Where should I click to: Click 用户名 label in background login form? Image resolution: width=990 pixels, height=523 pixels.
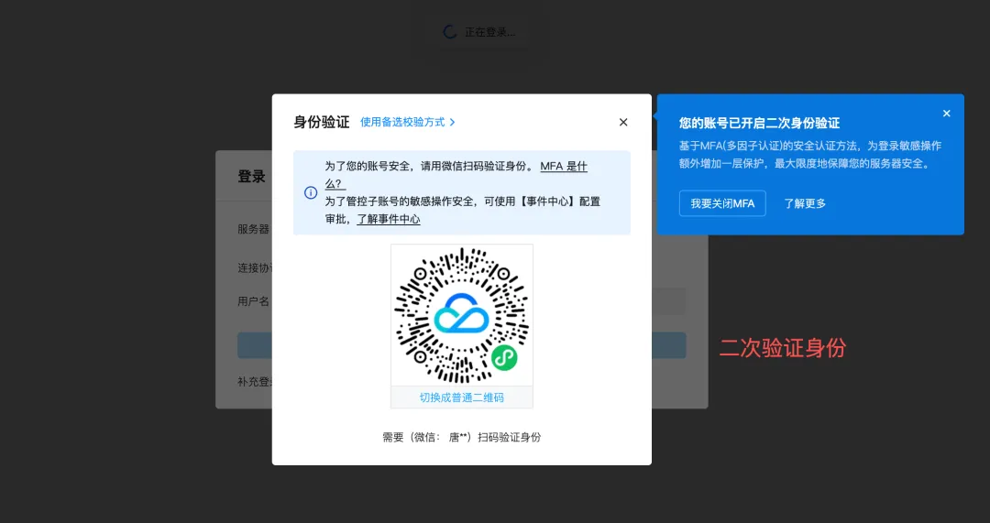pos(253,301)
